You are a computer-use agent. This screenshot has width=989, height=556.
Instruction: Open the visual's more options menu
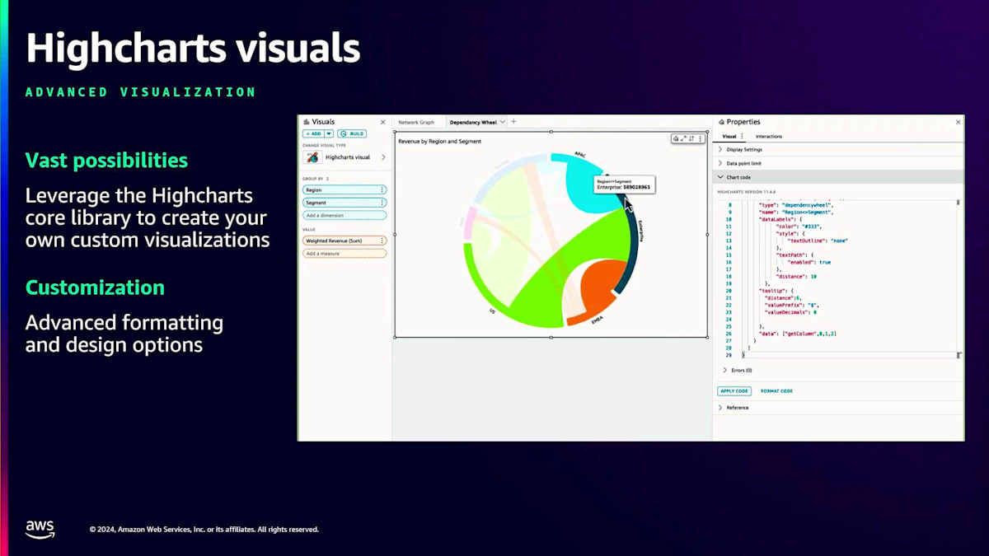click(701, 139)
